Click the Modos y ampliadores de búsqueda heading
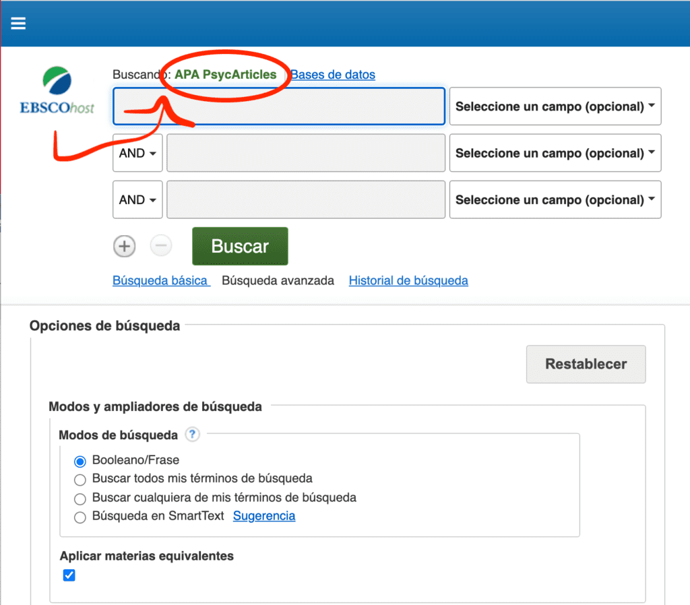 tap(156, 406)
